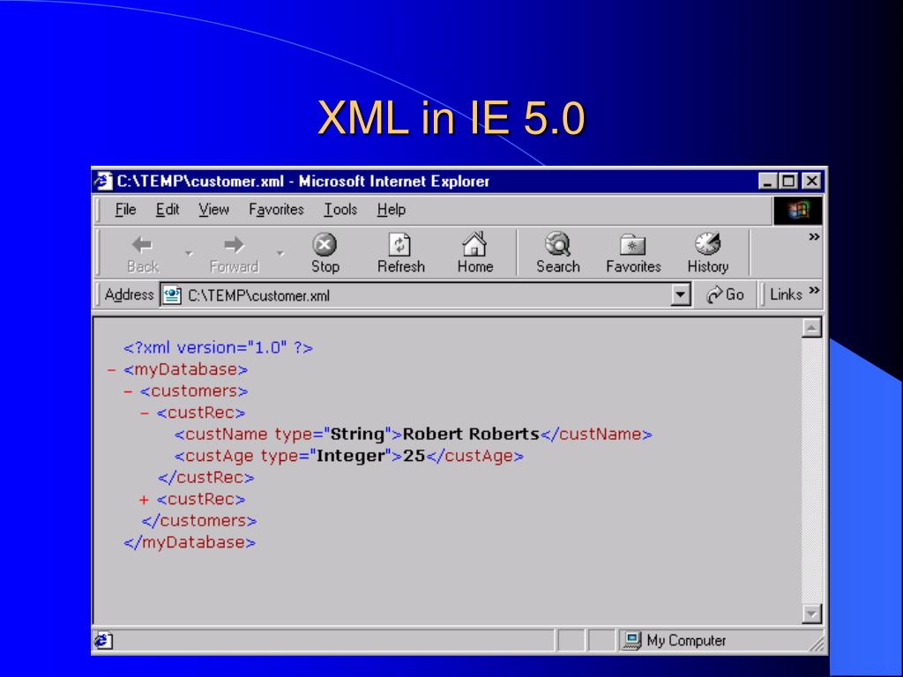Image resolution: width=903 pixels, height=677 pixels.
Task: Collapse the first custRec node
Action: [145, 413]
